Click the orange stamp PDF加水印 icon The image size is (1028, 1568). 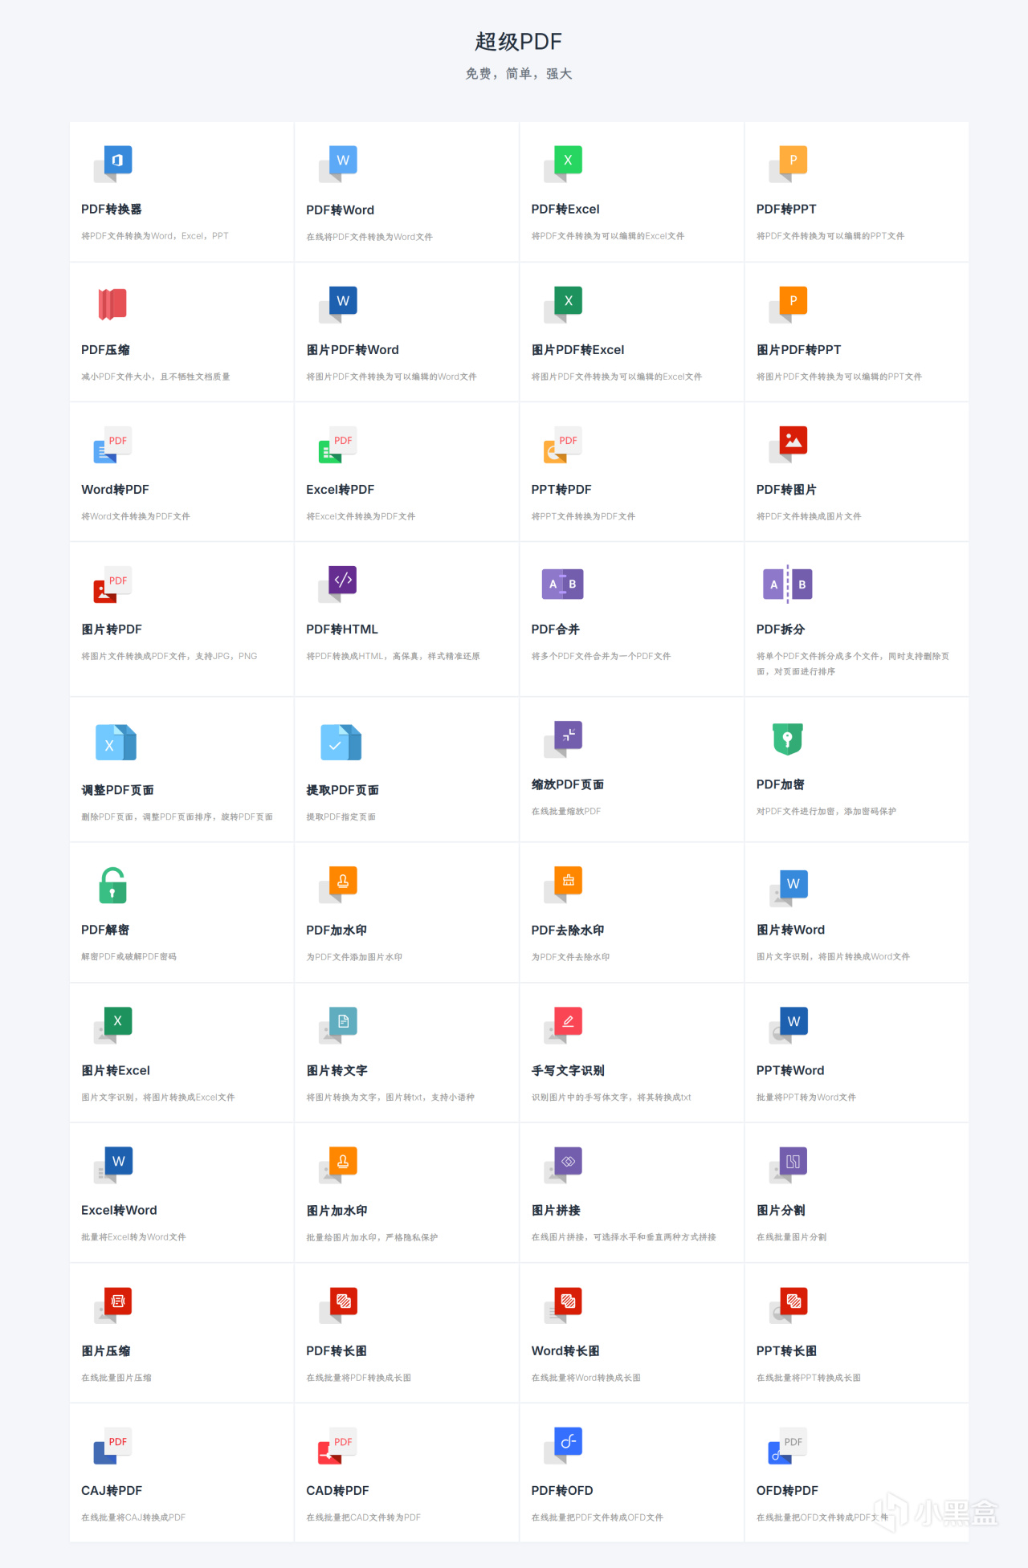338,885
